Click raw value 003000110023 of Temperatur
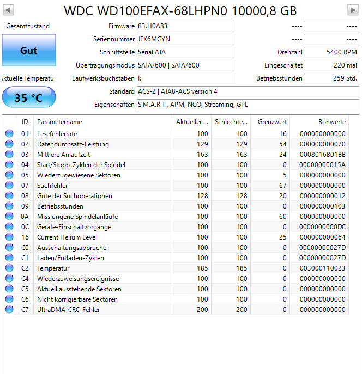 pos(322,268)
